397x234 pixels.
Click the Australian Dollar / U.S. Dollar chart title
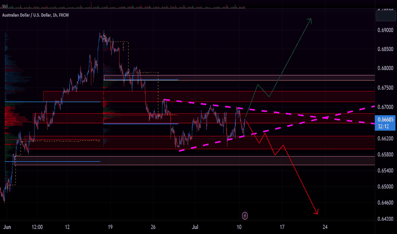point(35,15)
